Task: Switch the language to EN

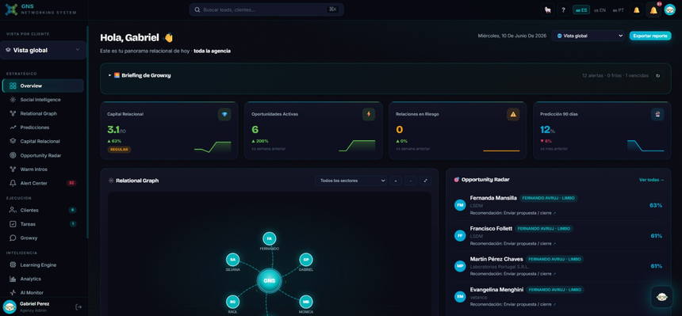Action: pyautogui.click(x=600, y=10)
